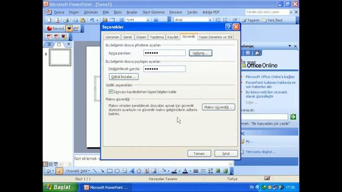This screenshot has height=192, width=342.
Task: Click the fill color paint bucket
Action: pyautogui.click(x=164, y=171)
